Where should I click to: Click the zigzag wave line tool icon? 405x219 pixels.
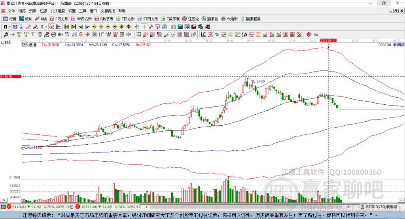point(172,34)
